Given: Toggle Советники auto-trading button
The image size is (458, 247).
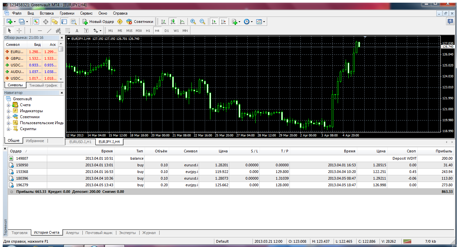Looking at the screenshot, I should [x=140, y=22].
